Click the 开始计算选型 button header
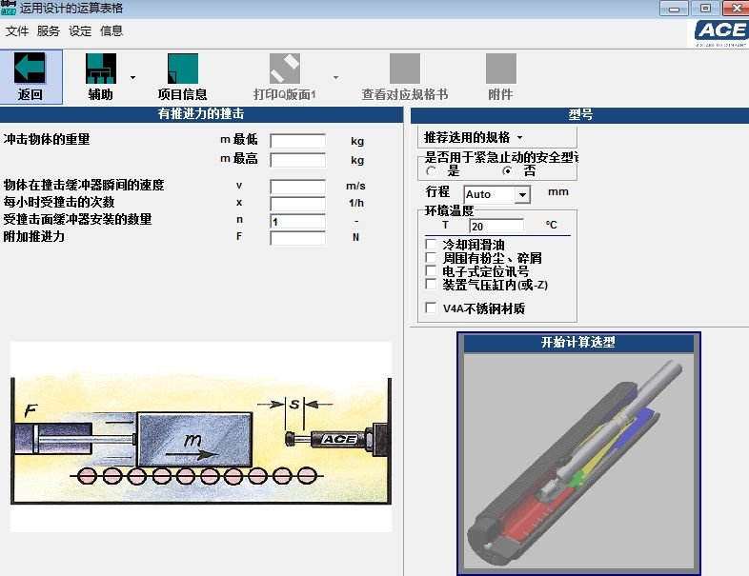 [x=578, y=342]
